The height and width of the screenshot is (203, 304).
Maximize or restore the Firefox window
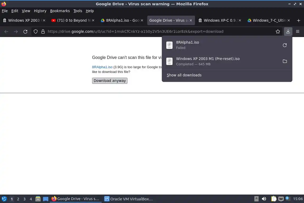(295, 4)
